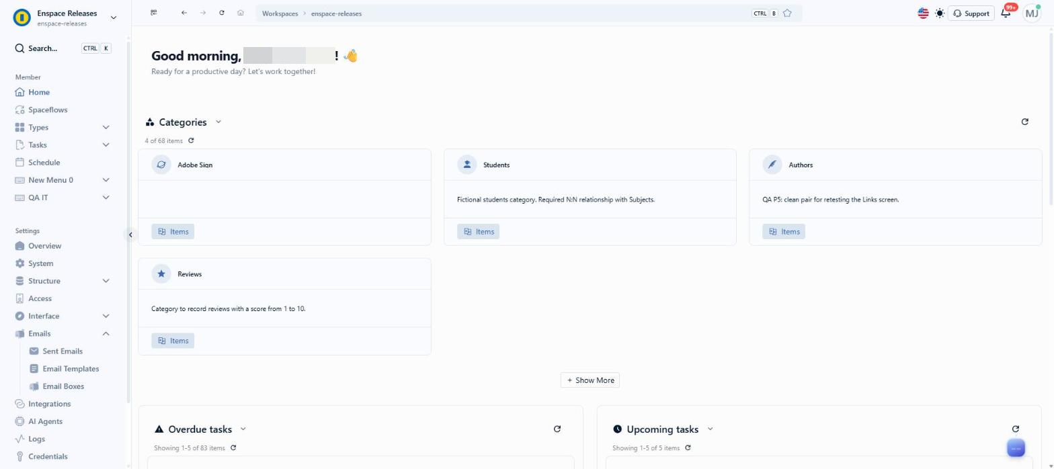Open Items for Reviews
The image size is (1054, 469).
pyautogui.click(x=173, y=341)
